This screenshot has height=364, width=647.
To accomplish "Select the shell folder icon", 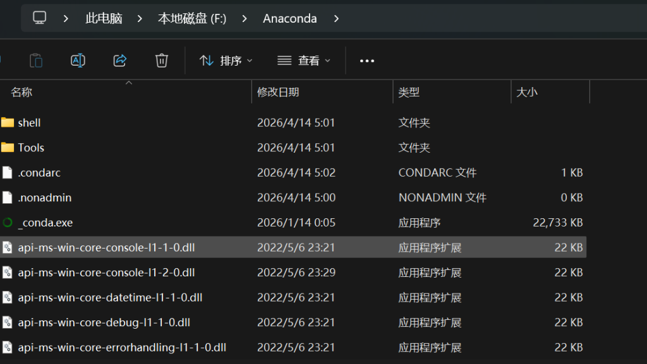I will 8,122.
